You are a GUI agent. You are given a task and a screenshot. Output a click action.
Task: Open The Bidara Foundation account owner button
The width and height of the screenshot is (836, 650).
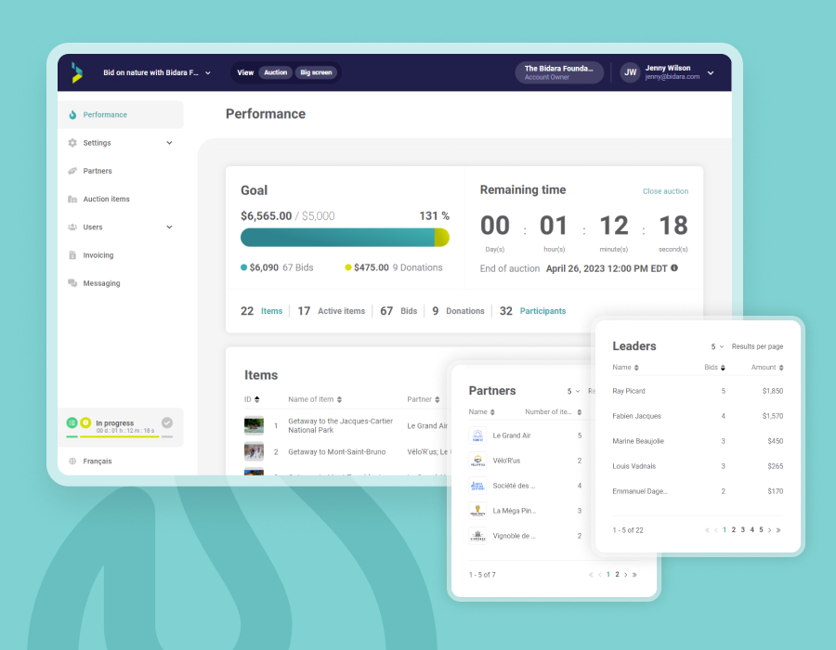558,72
